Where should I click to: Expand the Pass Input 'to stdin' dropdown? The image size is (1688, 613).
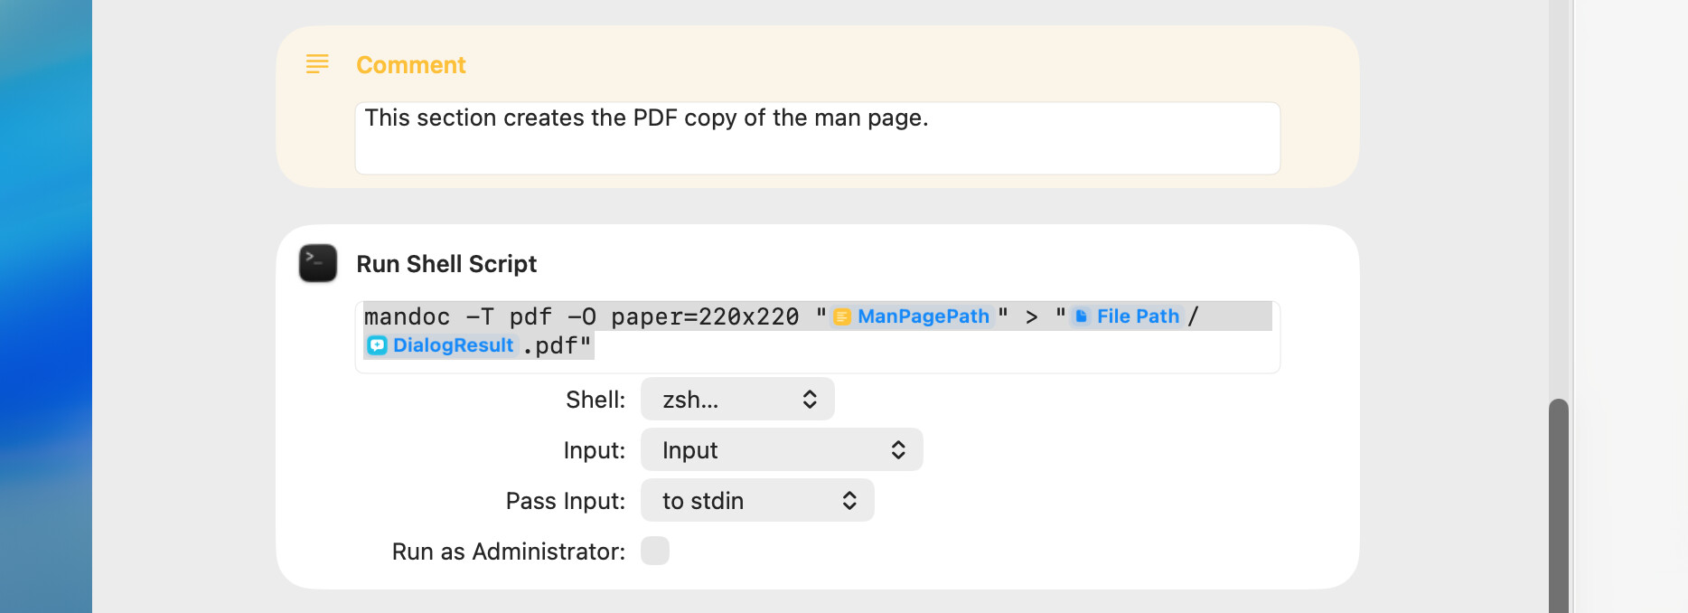[757, 501]
